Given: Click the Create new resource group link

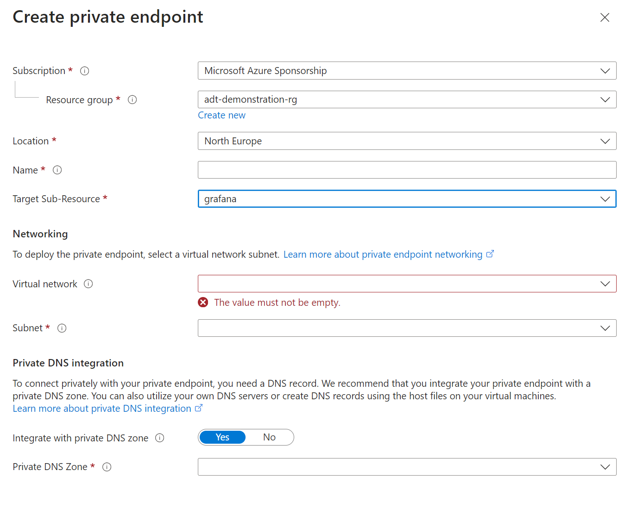Looking at the screenshot, I should (221, 115).
